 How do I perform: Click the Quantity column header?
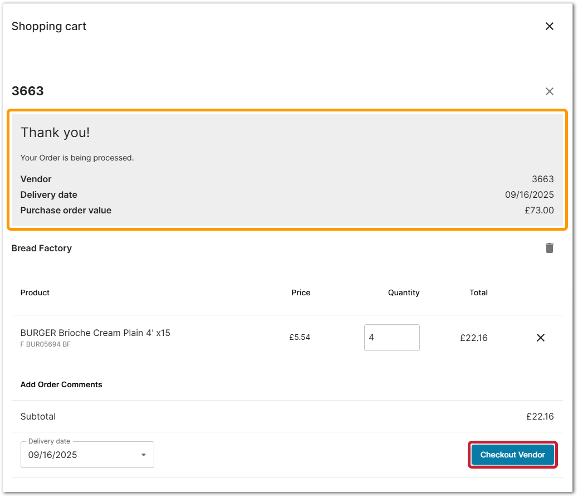point(404,293)
